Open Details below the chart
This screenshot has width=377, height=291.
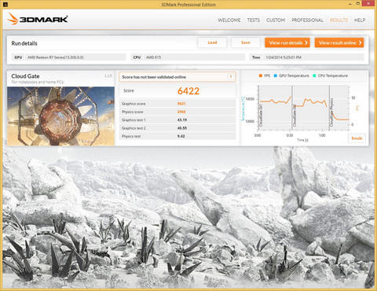click(x=357, y=138)
